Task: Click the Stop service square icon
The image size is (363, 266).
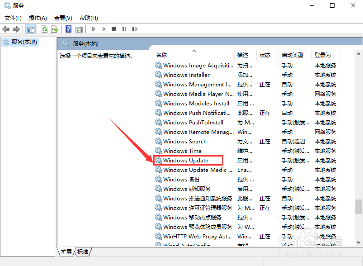Action: (x=113, y=29)
